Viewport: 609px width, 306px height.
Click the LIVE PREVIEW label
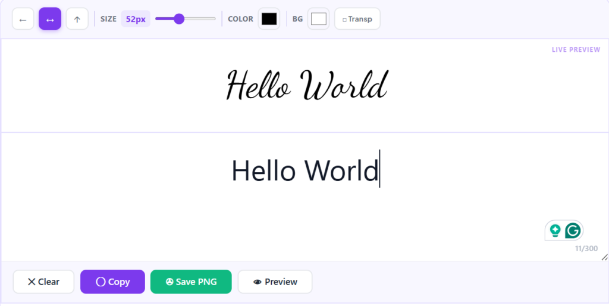point(576,50)
